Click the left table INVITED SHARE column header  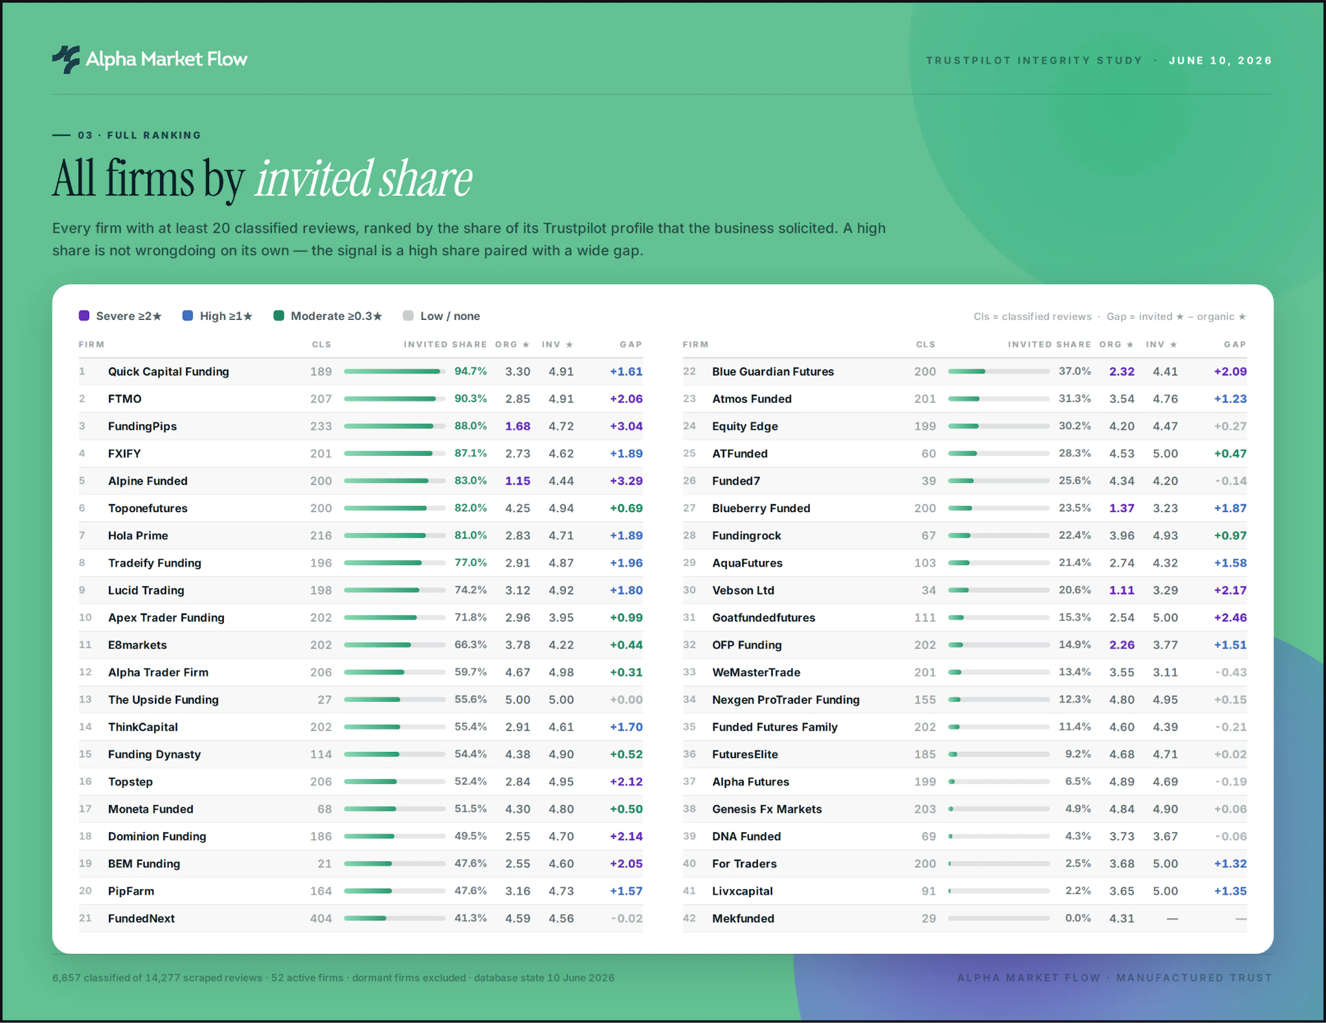point(445,344)
